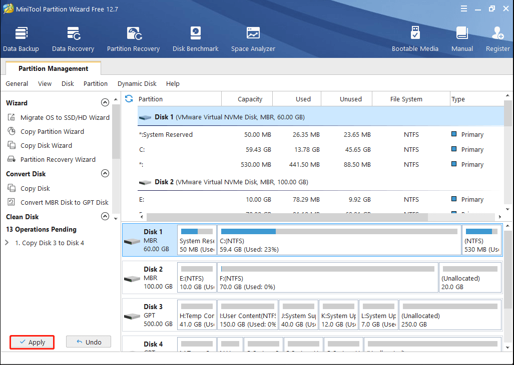Screen dimensions: 514x365
Task: Select Unallocated 20.0 GB block on Disk 2
Action: pyautogui.click(x=470, y=278)
